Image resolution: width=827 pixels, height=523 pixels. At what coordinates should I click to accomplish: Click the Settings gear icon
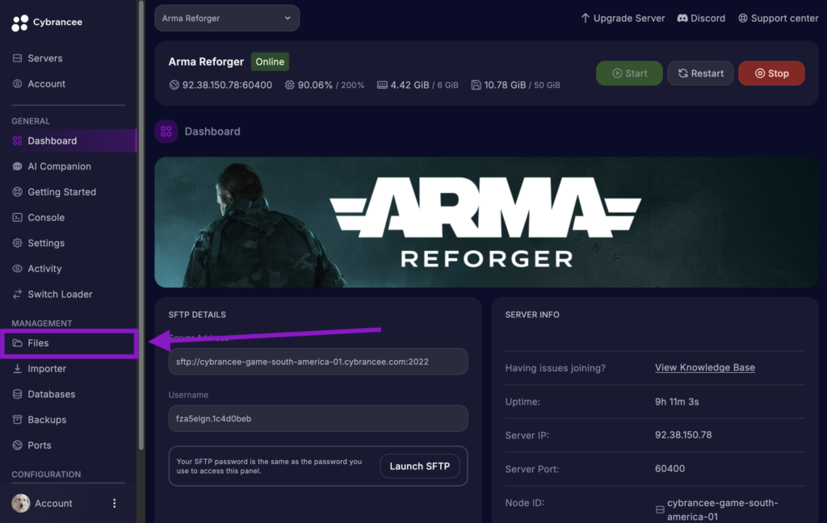(x=18, y=243)
